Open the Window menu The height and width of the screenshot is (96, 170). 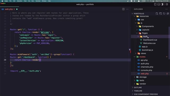tap(44, 1)
